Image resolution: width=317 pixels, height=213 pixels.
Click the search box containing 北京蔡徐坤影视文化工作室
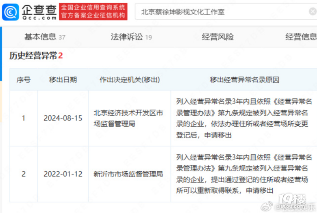[226, 12]
